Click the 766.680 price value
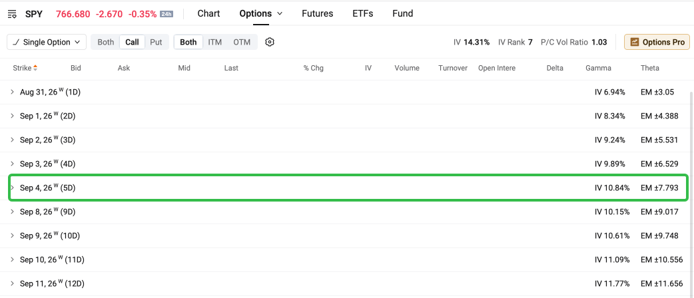The width and height of the screenshot is (694, 298). pyautogui.click(x=73, y=14)
